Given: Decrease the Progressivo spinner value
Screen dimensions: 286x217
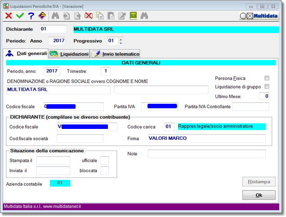Looking at the screenshot, I should 121,43.
